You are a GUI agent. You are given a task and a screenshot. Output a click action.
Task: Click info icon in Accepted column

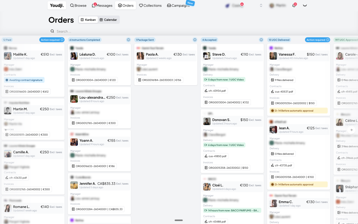click(x=261, y=40)
